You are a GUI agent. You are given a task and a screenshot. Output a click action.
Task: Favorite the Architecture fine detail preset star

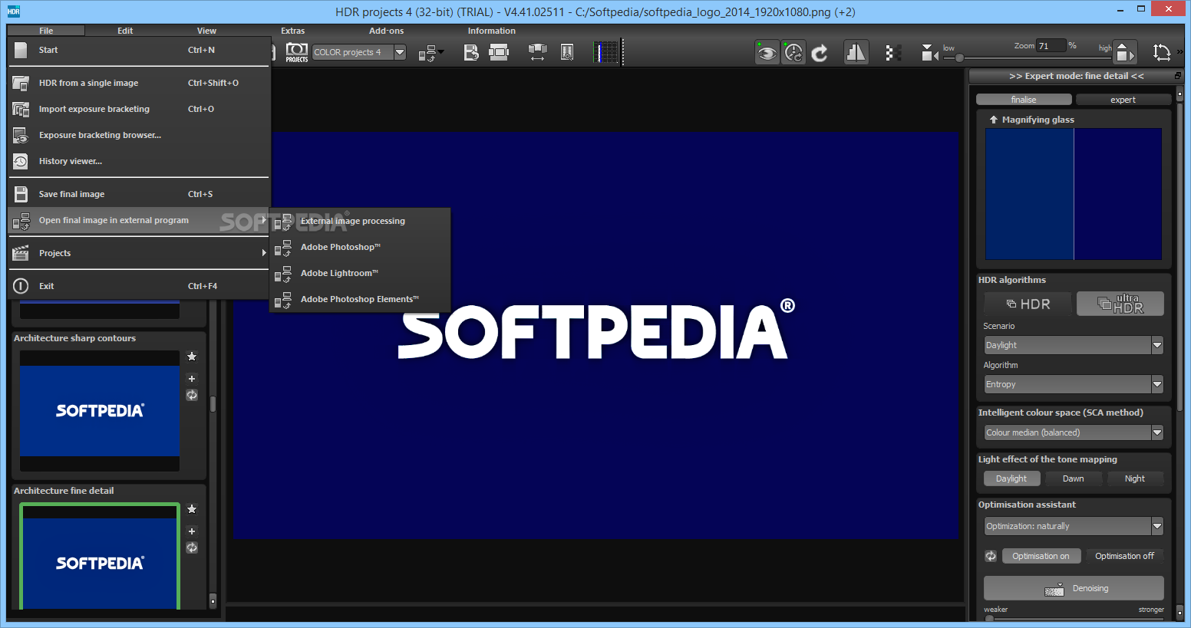pyautogui.click(x=192, y=509)
